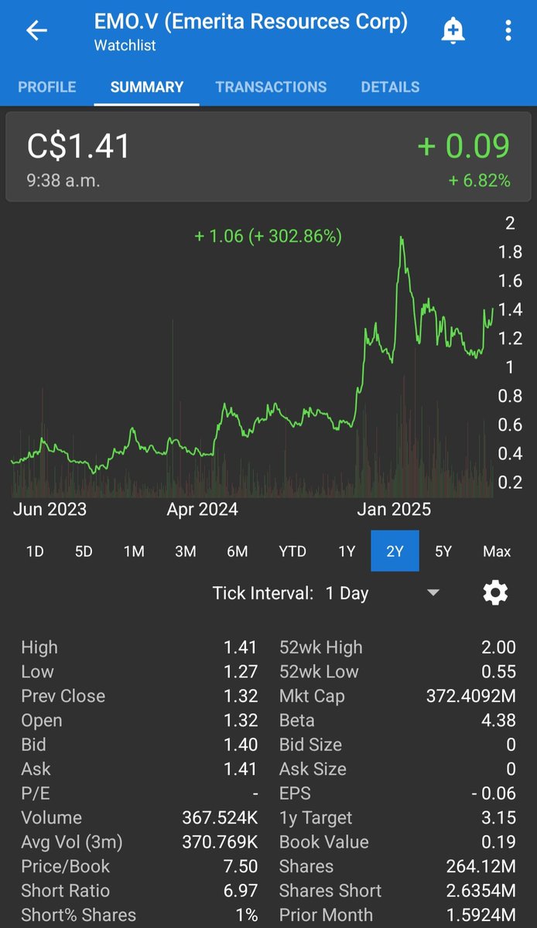Tap the price chart line area

click(x=251, y=356)
